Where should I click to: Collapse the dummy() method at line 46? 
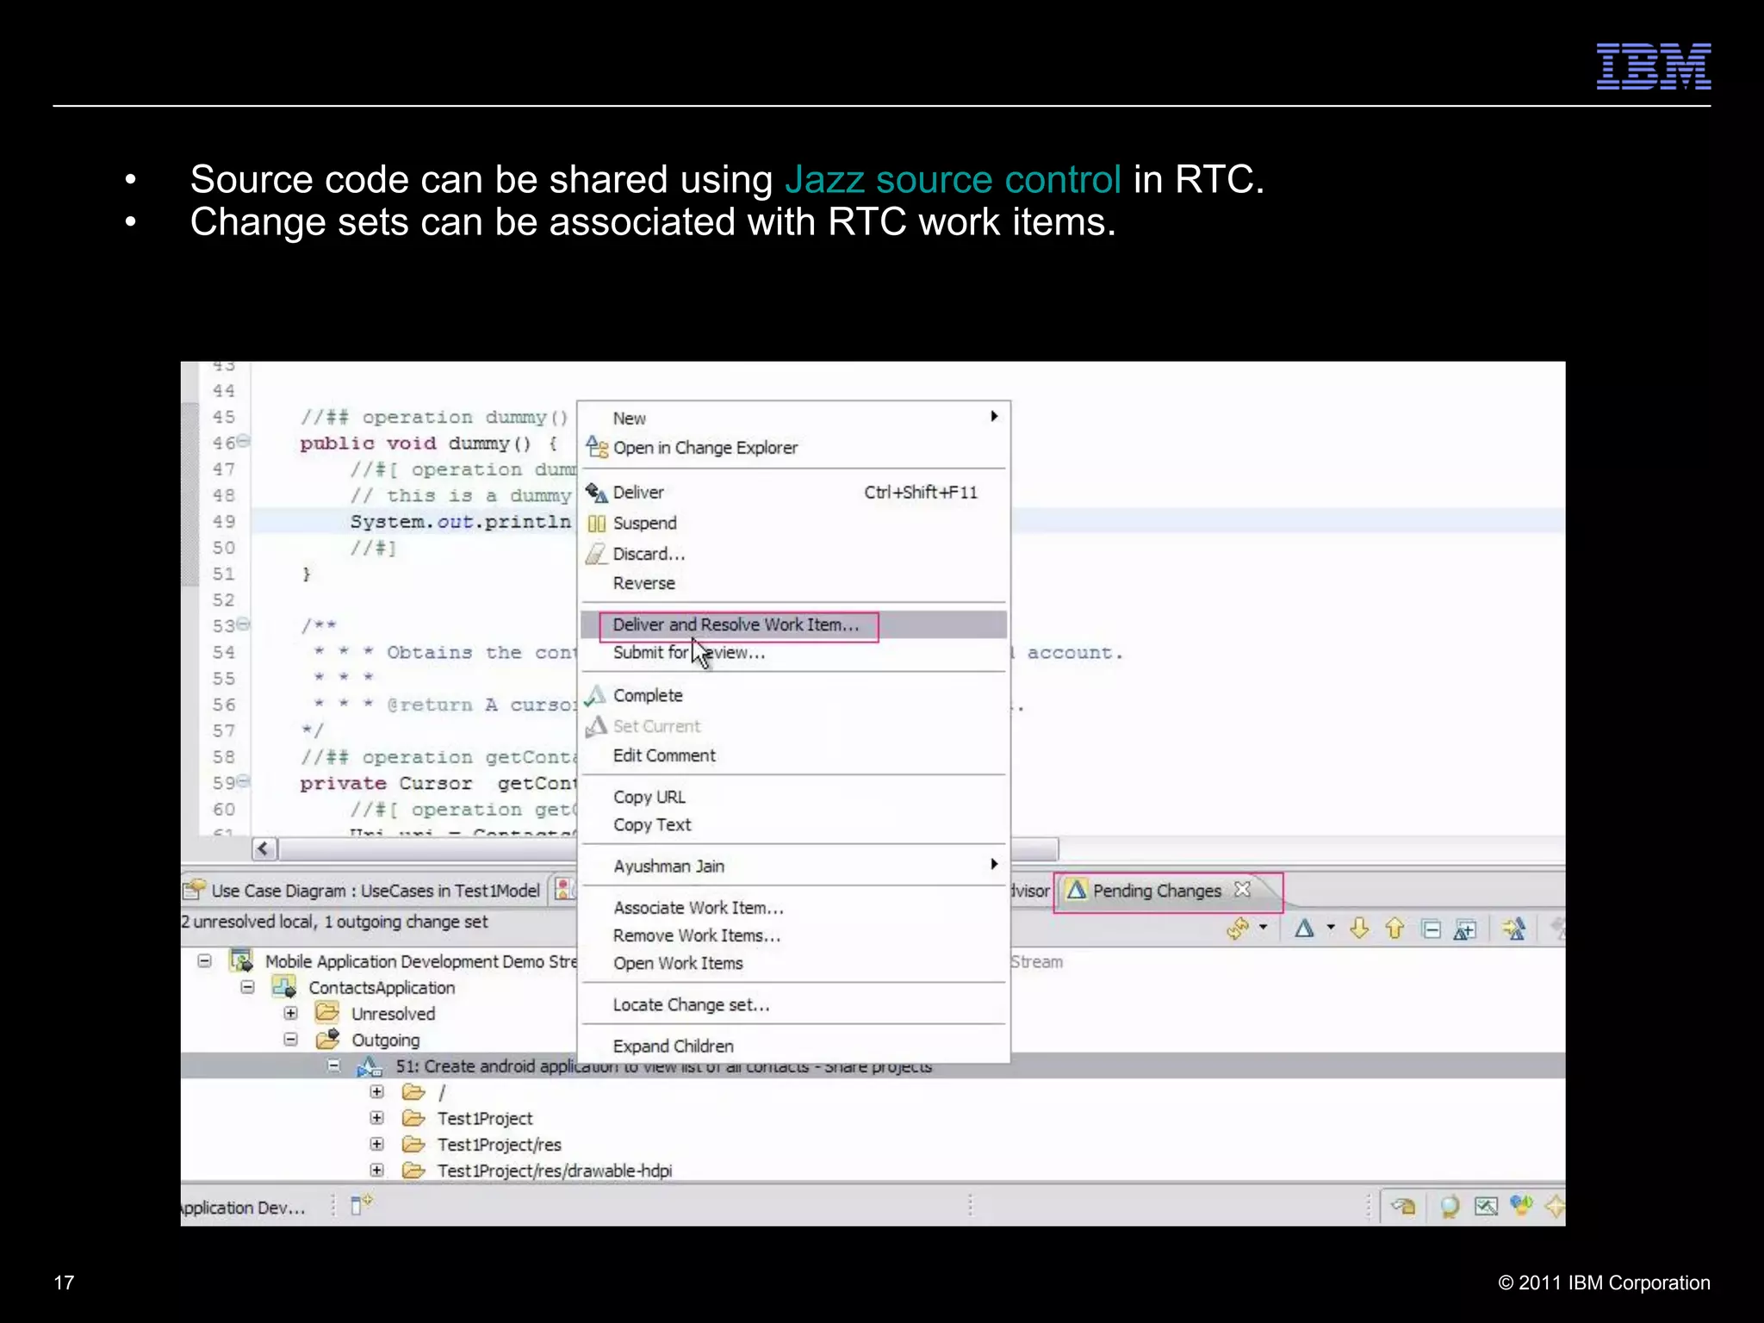tap(245, 441)
